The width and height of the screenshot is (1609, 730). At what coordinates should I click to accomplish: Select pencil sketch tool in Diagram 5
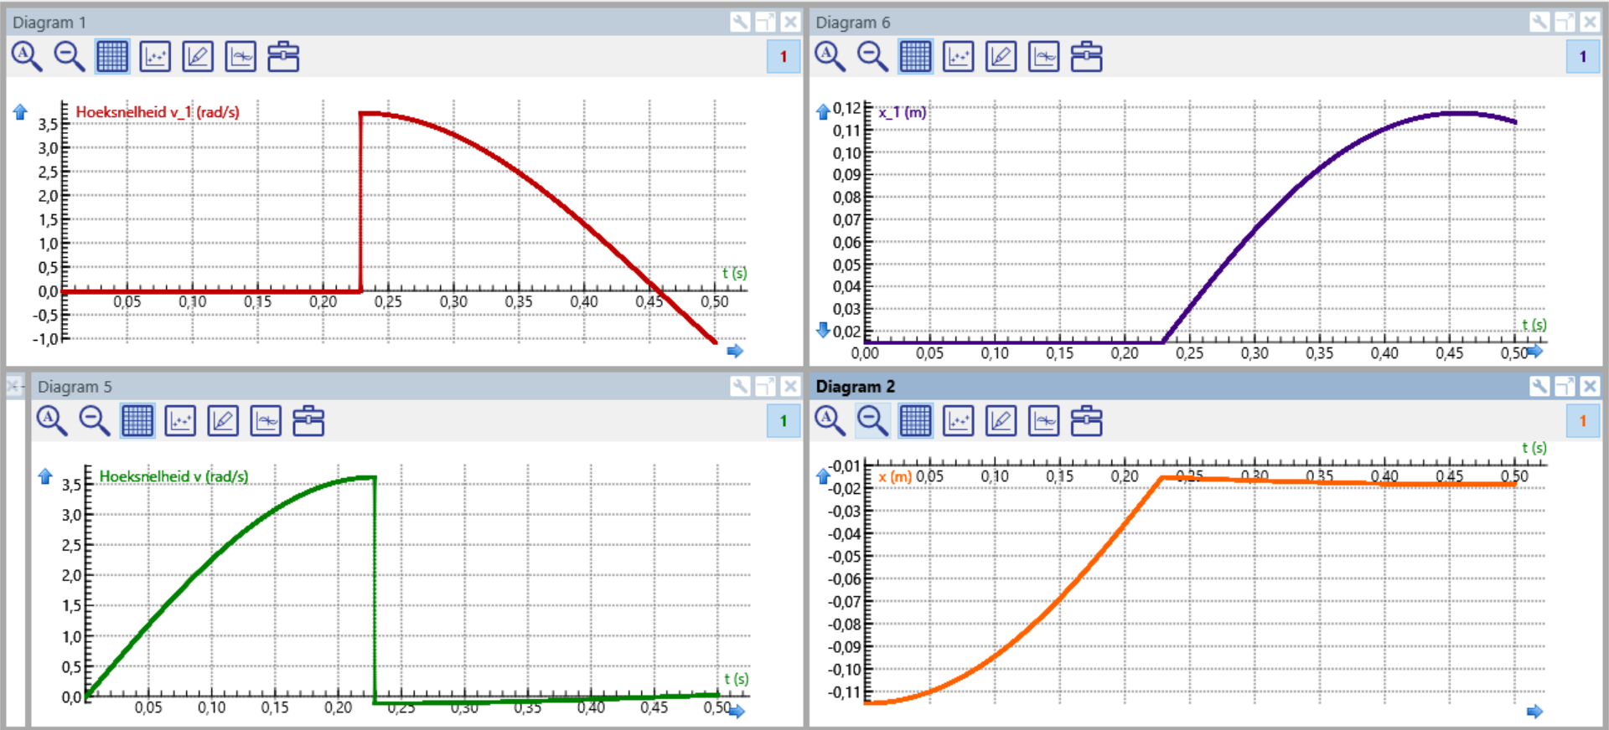click(223, 420)
